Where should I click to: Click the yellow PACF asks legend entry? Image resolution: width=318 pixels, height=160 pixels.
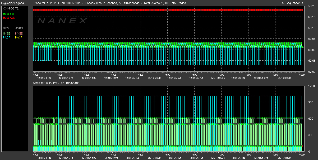pyautogui.click(x=19, y=37)
